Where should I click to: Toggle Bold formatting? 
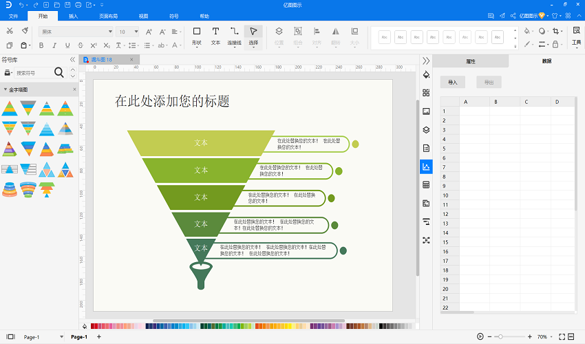[x=41, y=45]
